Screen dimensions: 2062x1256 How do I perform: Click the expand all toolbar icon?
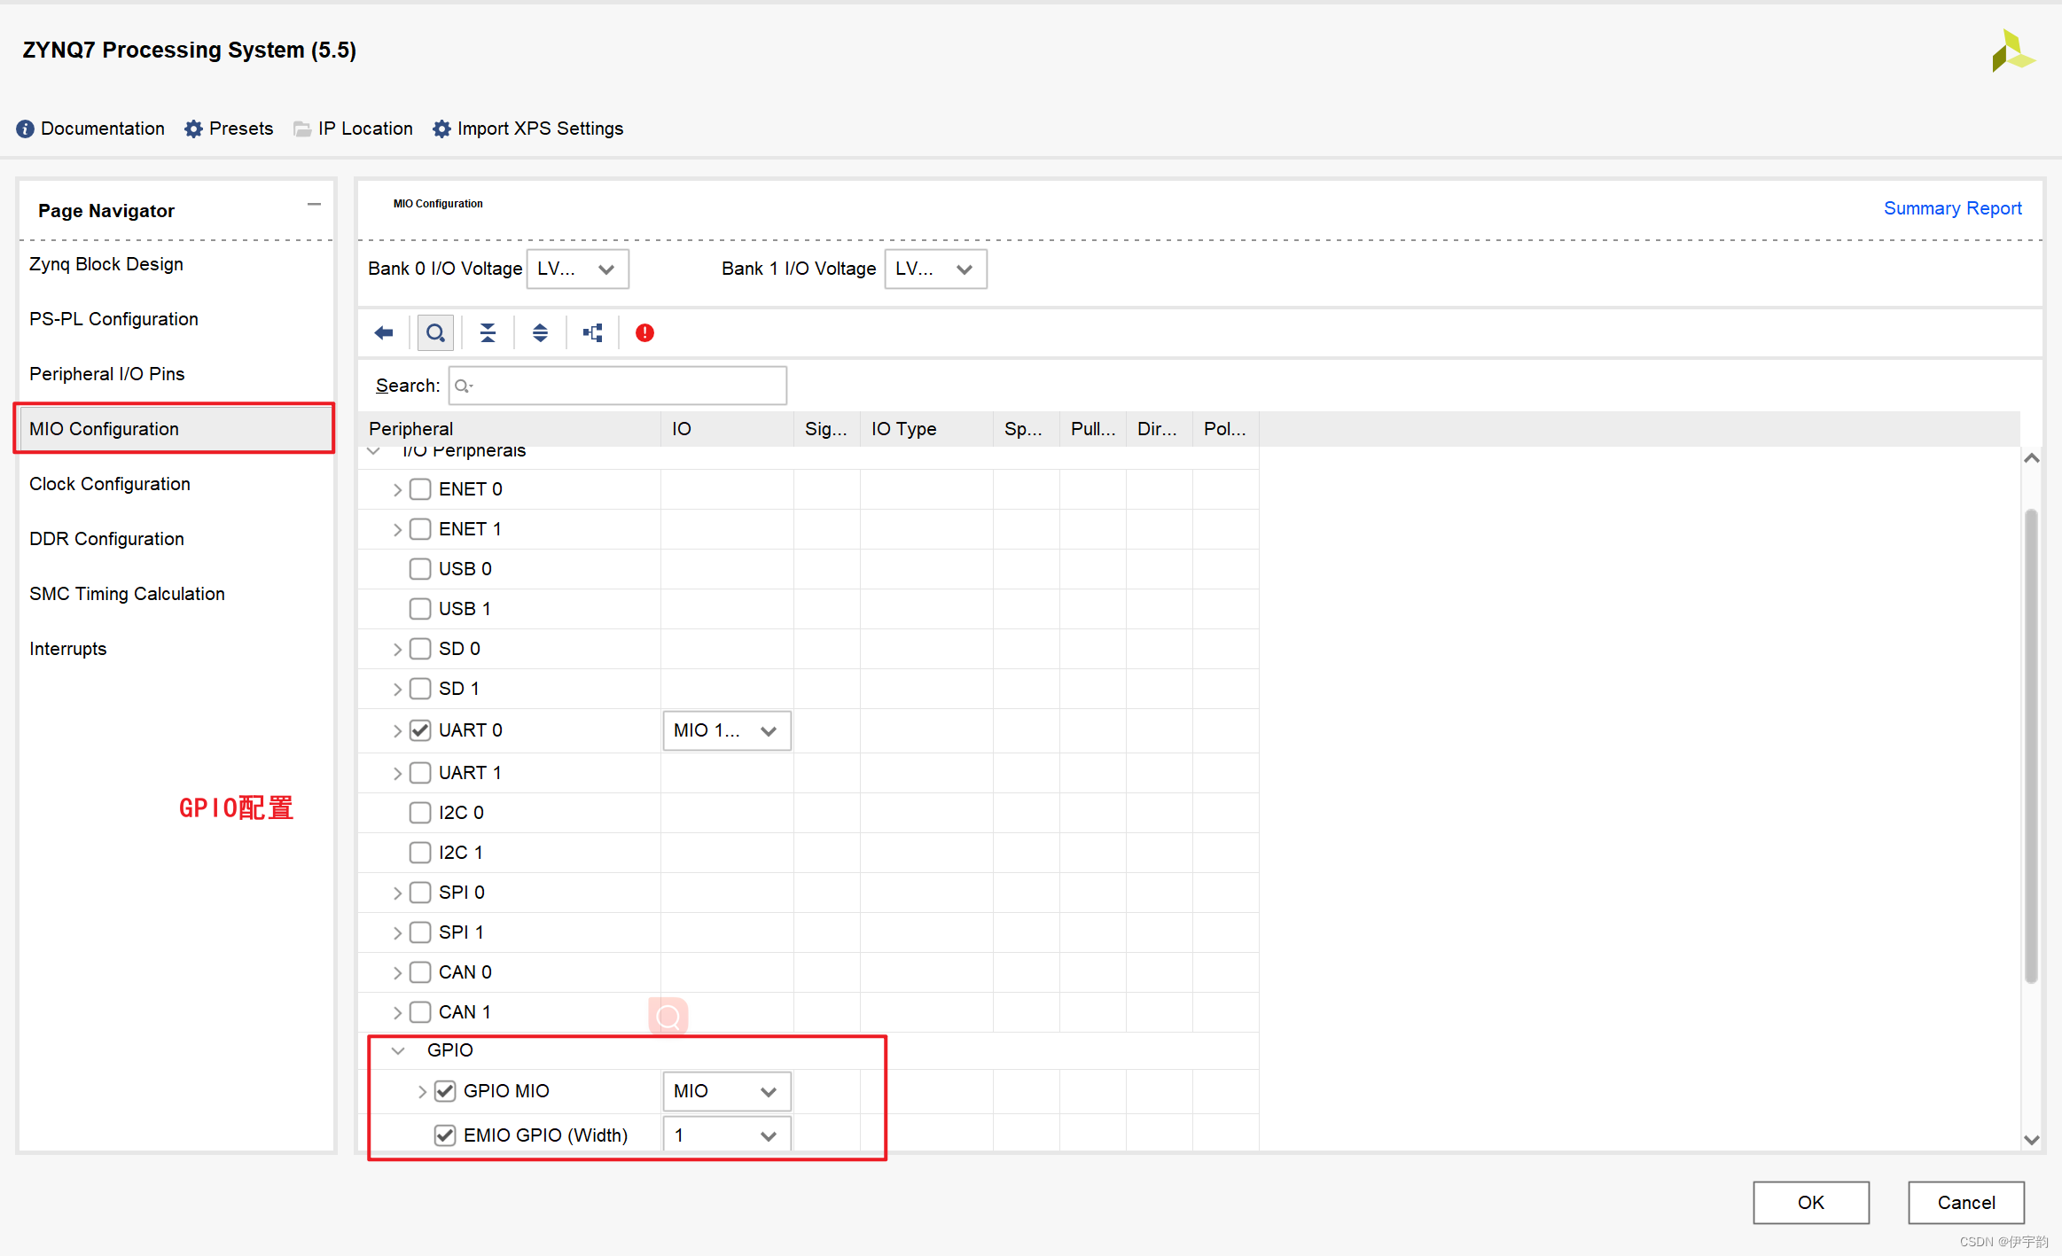pos(540,333)
